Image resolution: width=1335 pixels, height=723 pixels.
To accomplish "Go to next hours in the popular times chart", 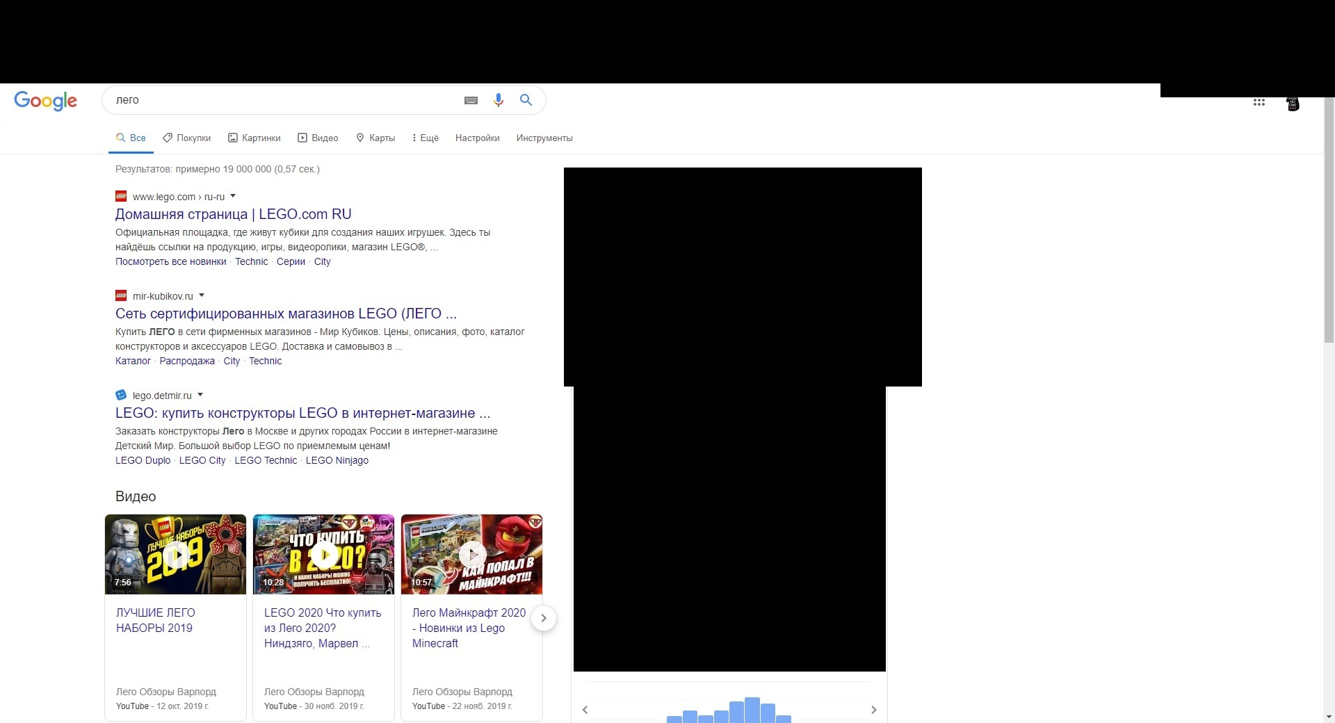I will 874,710.
